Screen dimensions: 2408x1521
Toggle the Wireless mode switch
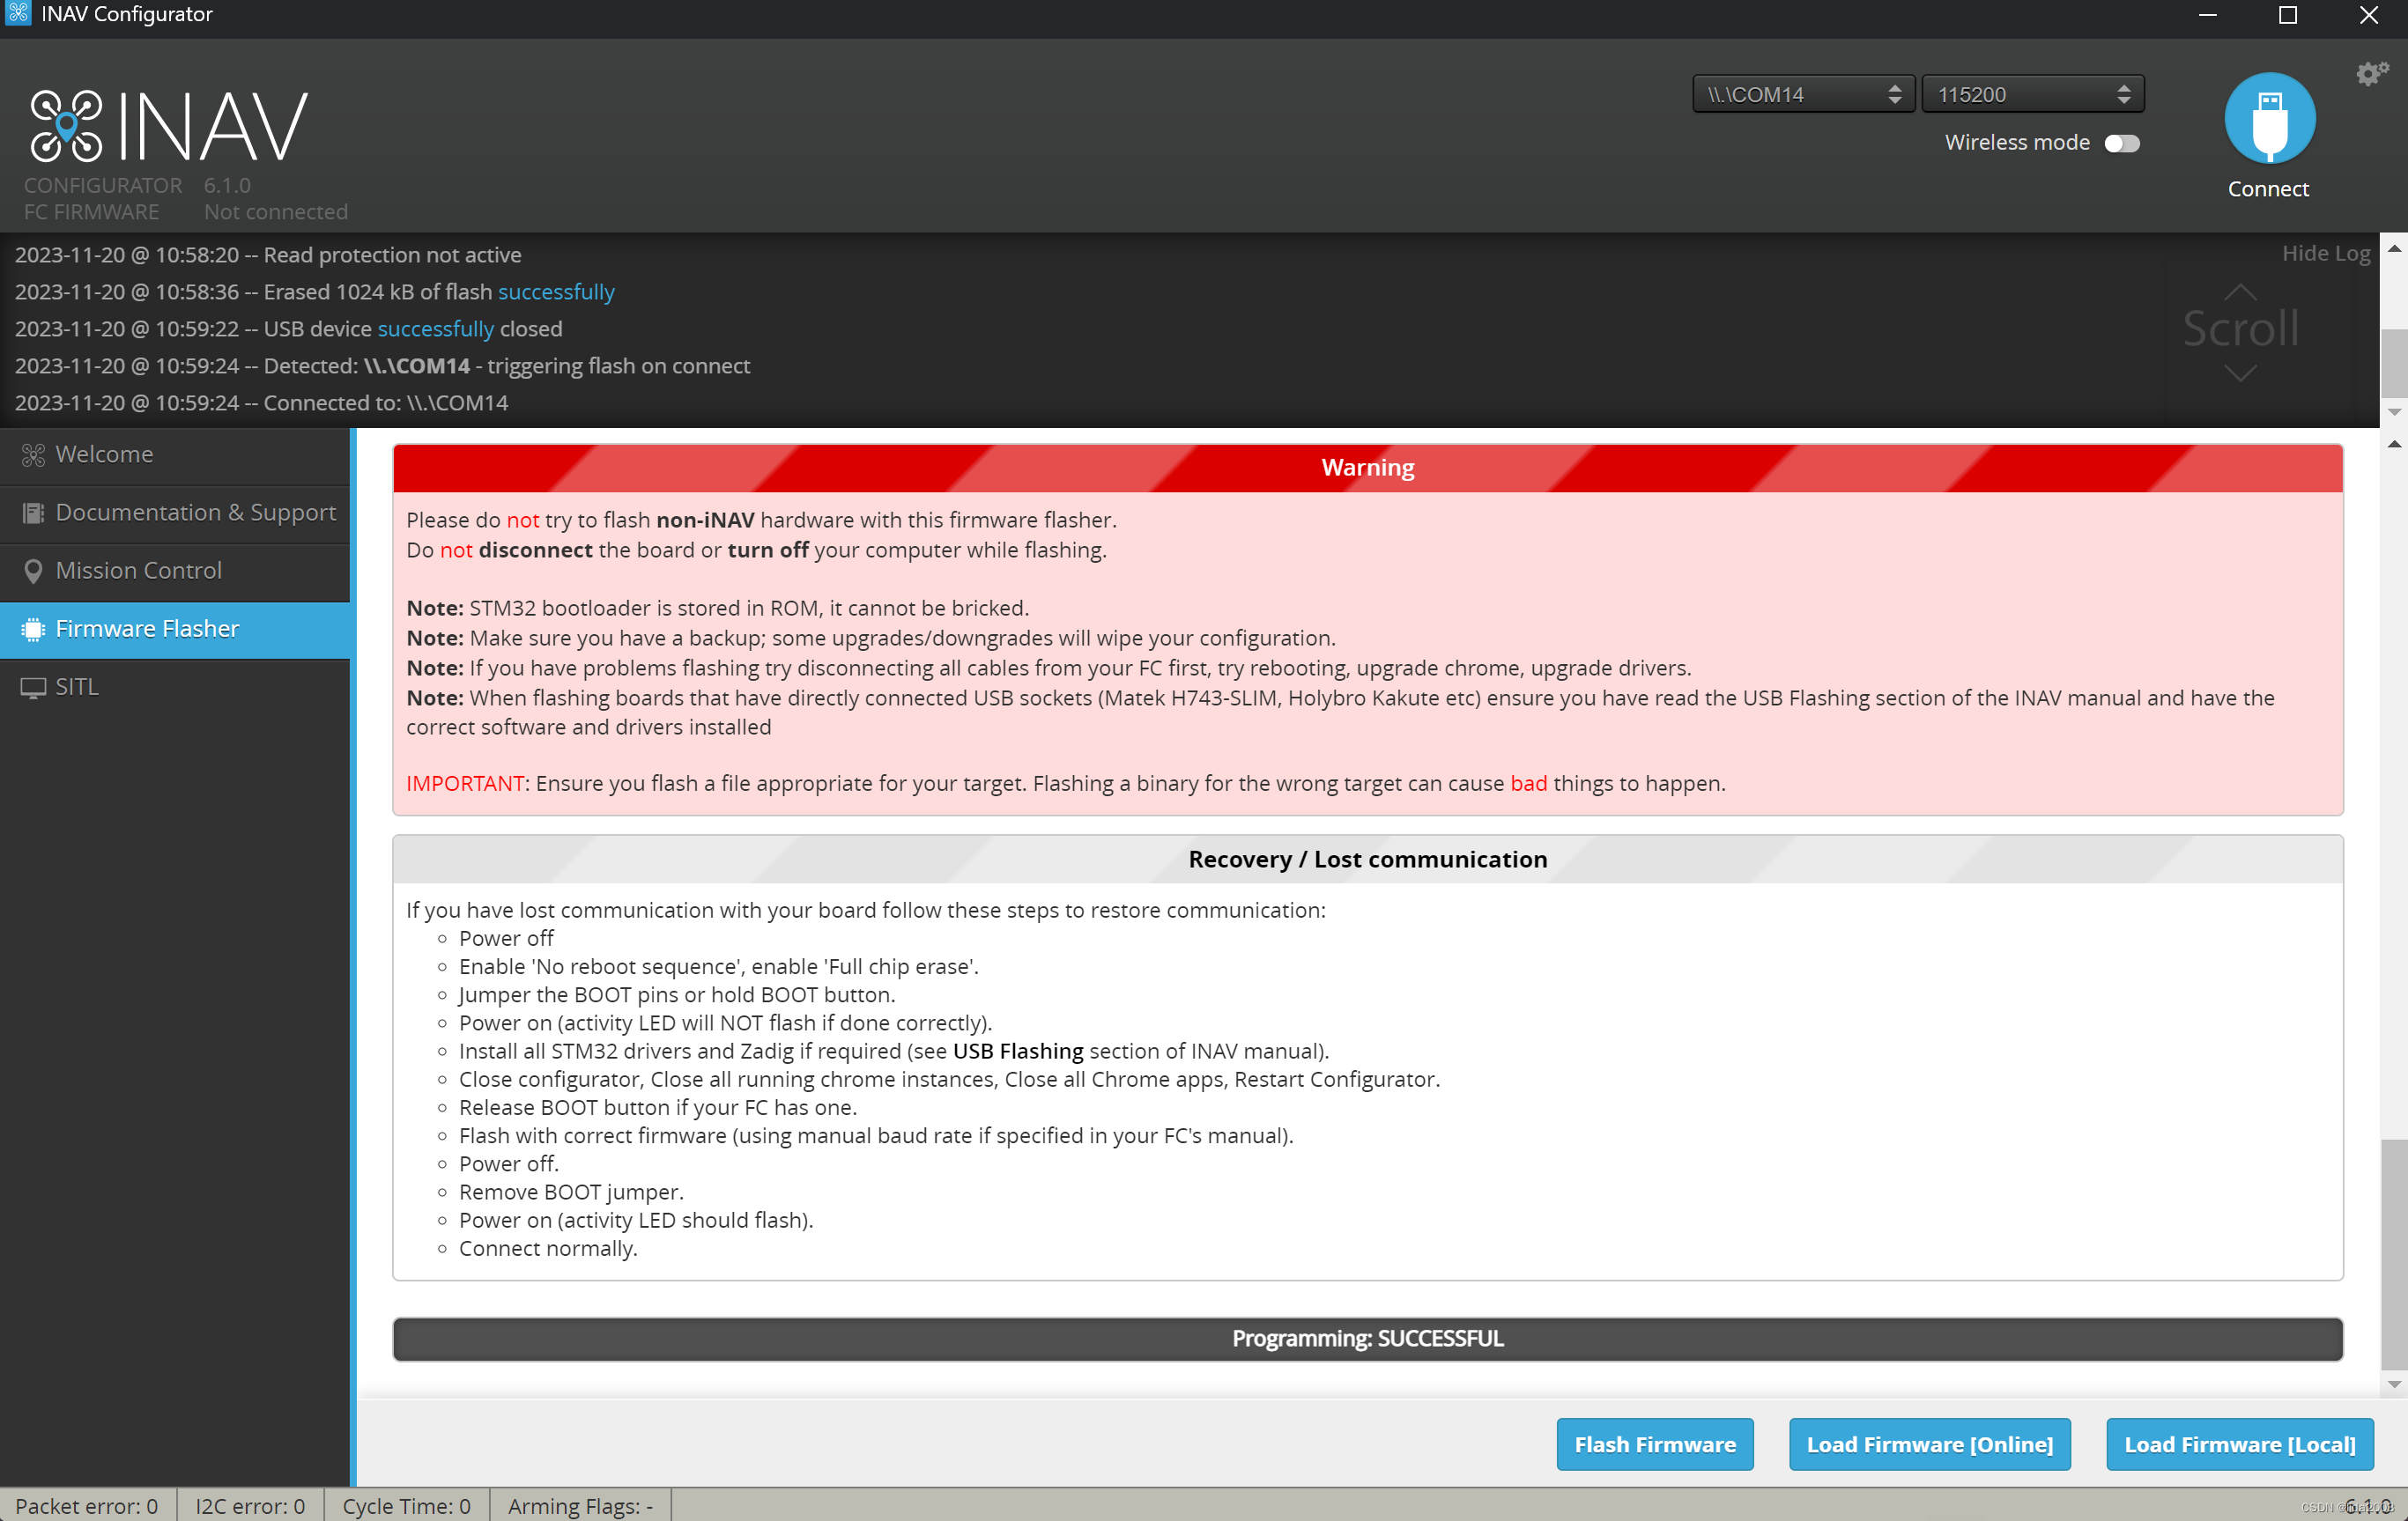coord(2121,144)
